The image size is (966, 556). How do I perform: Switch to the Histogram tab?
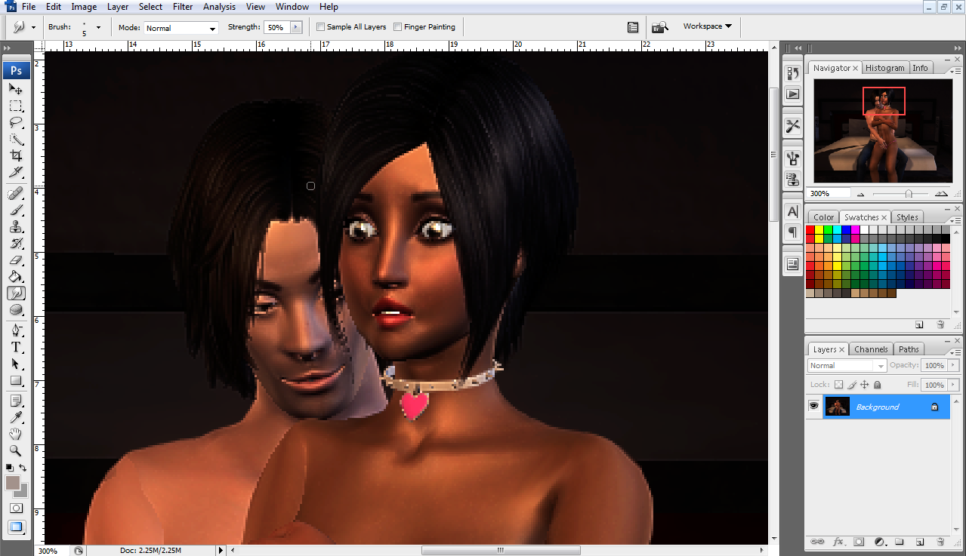click(884, 68)
